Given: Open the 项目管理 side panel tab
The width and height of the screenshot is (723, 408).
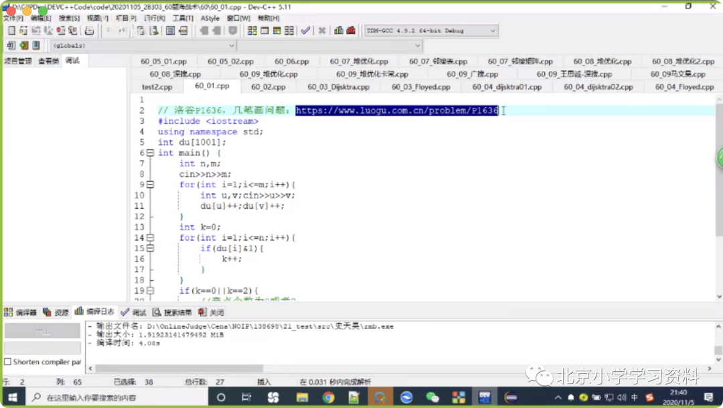Looking at the screenshot, I should (x=18, y=61).
